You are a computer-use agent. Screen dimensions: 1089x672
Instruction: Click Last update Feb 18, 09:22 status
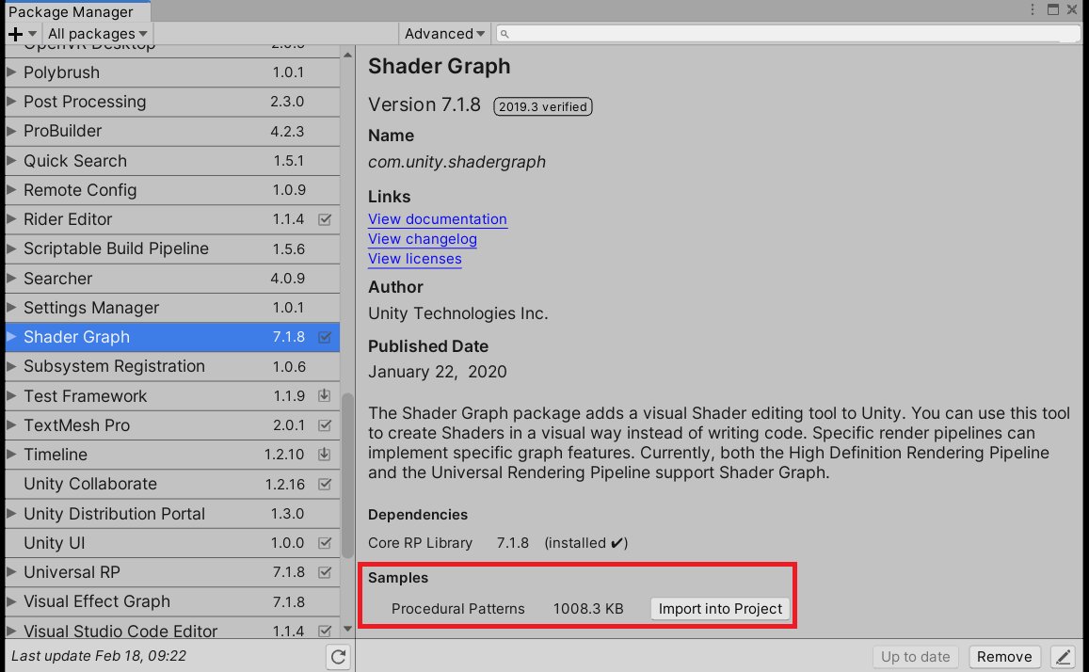[x=99, y=656]
